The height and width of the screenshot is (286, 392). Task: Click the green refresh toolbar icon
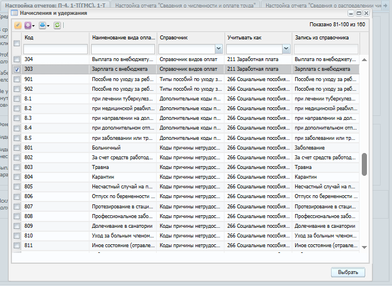[57, 25]
